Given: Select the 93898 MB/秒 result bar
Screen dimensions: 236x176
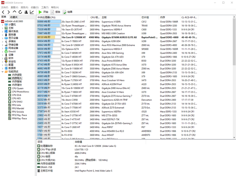Looking at the screenshot, I should [49, 22].
